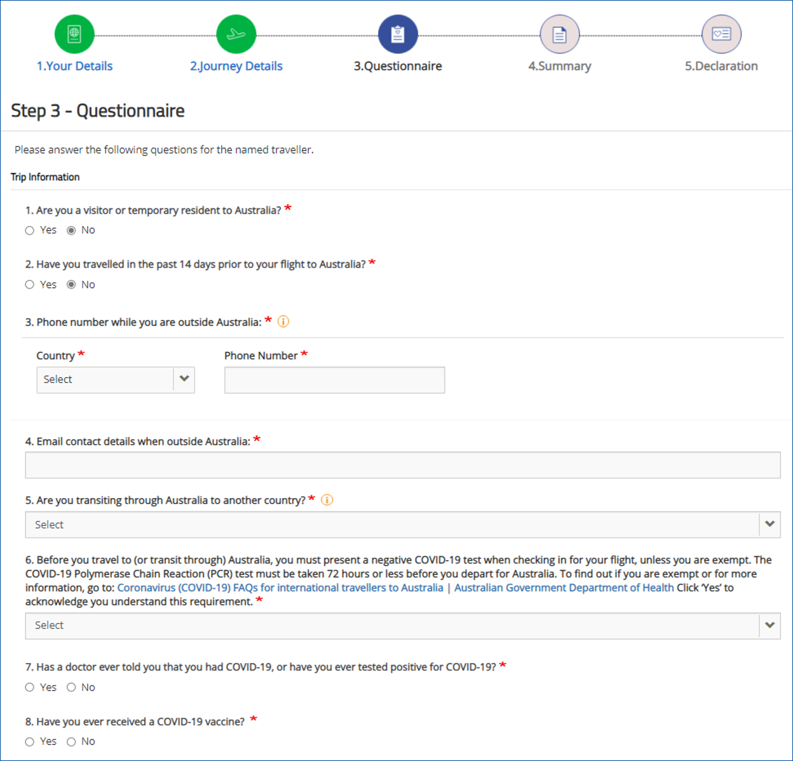Select Yes for travelled in past 14 days
The width and height of the screenshot is (793, 761).
pos(30,285)
